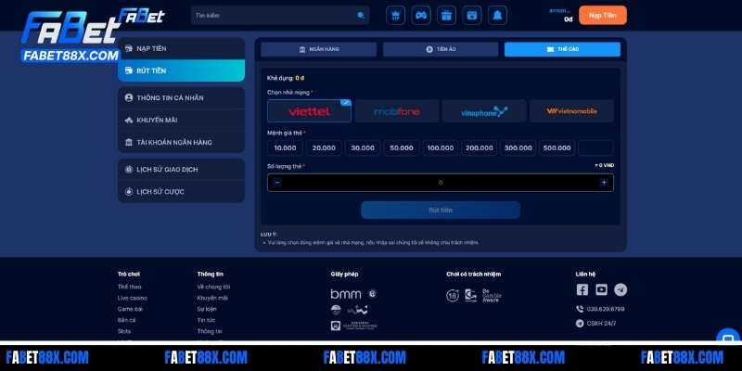Viewport: 742px width, 371px height.
Task: Open the notifications bell icon
Action: click(x=497, y=15)
